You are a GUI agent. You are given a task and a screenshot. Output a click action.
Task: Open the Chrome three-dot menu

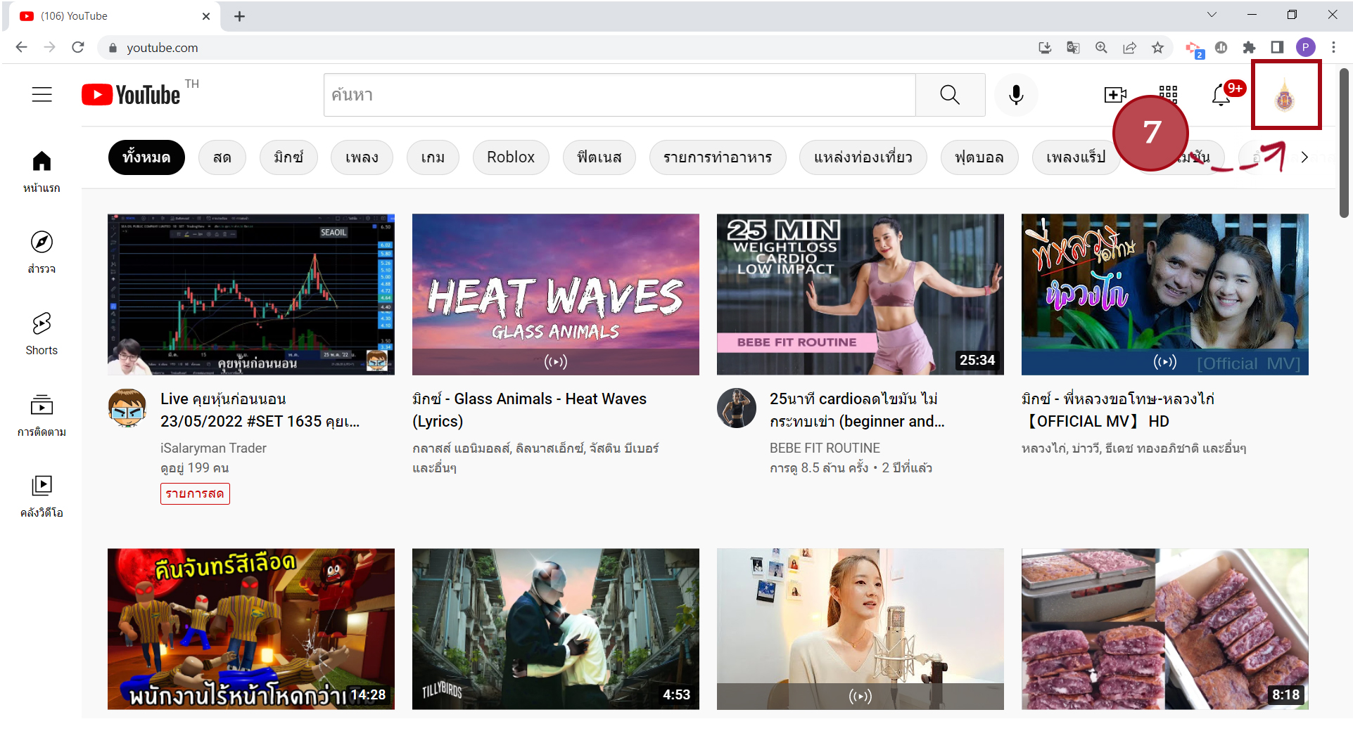pyautogui.click(x=1333, y=47)
